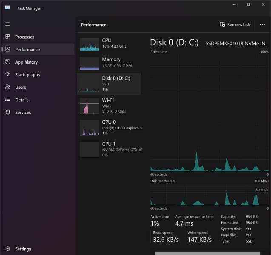
Task: Click the Users people icon
Action: (x=7, y=87)
